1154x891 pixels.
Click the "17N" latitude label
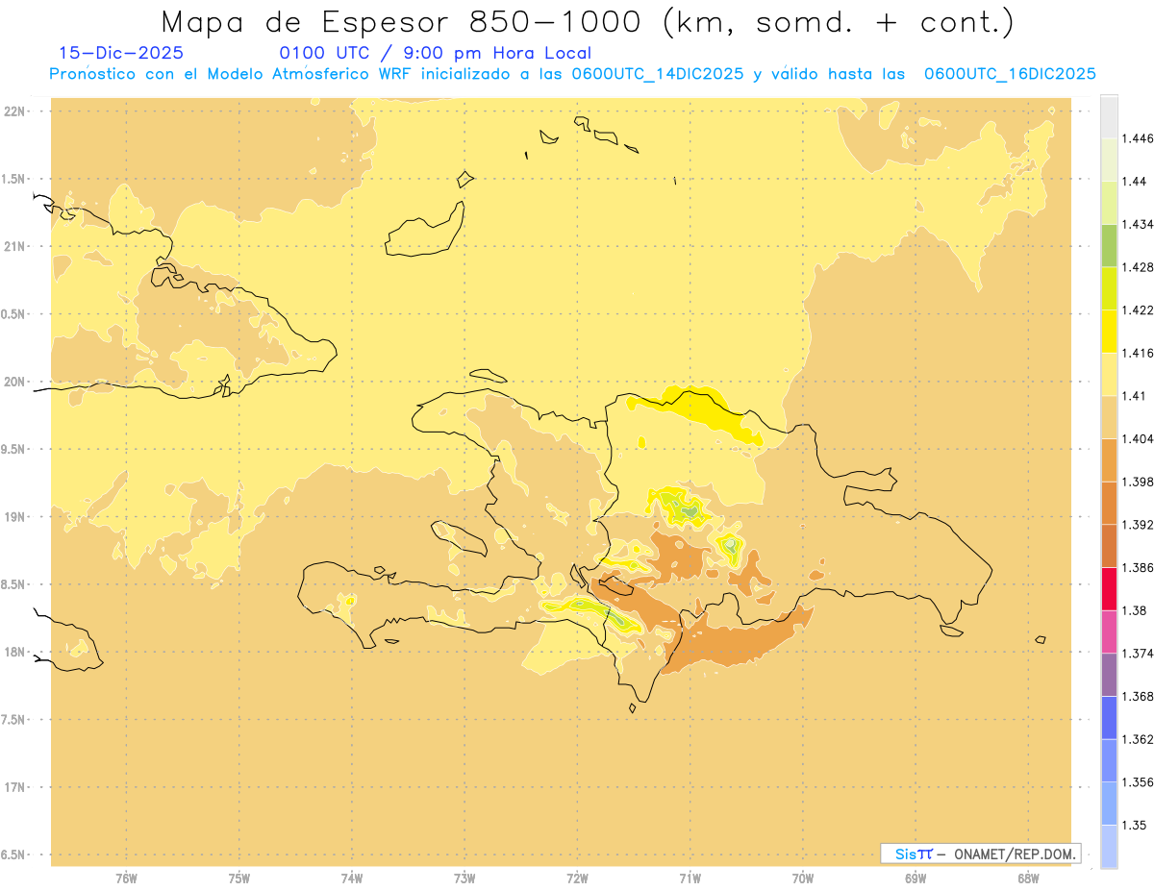tap(13, 787)
